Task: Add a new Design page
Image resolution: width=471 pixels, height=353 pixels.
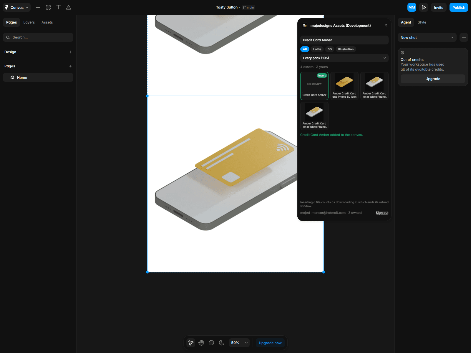Action: coord(70,52)
